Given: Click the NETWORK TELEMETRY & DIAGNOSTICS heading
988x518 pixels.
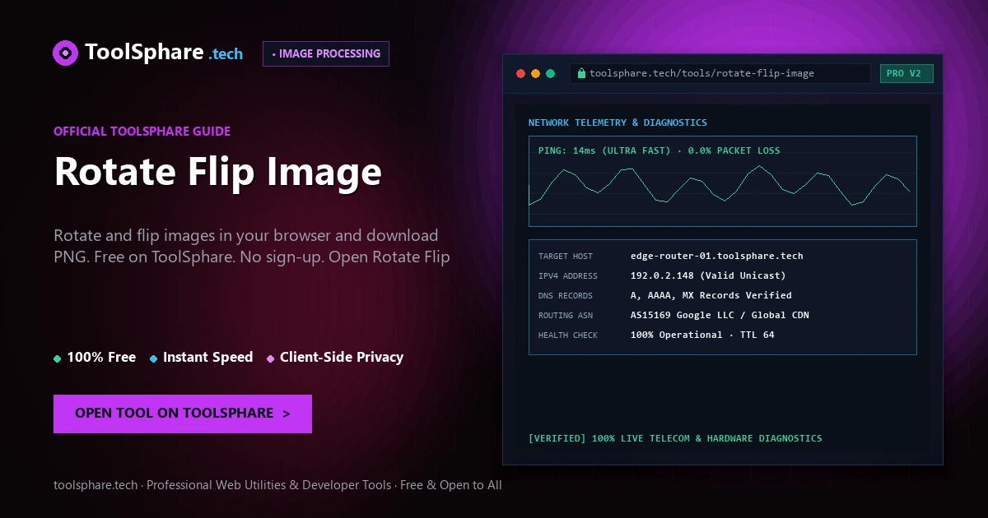Looking at the screenshot, I should click(x=617, y=123).
